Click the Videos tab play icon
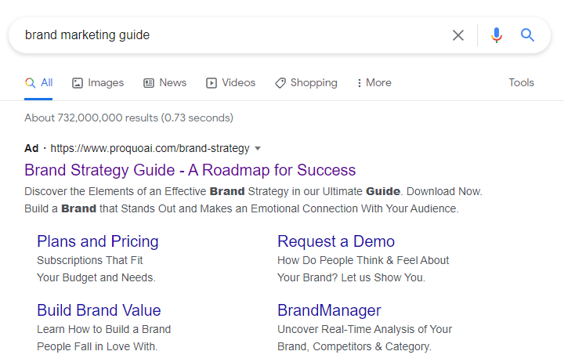 211,83
